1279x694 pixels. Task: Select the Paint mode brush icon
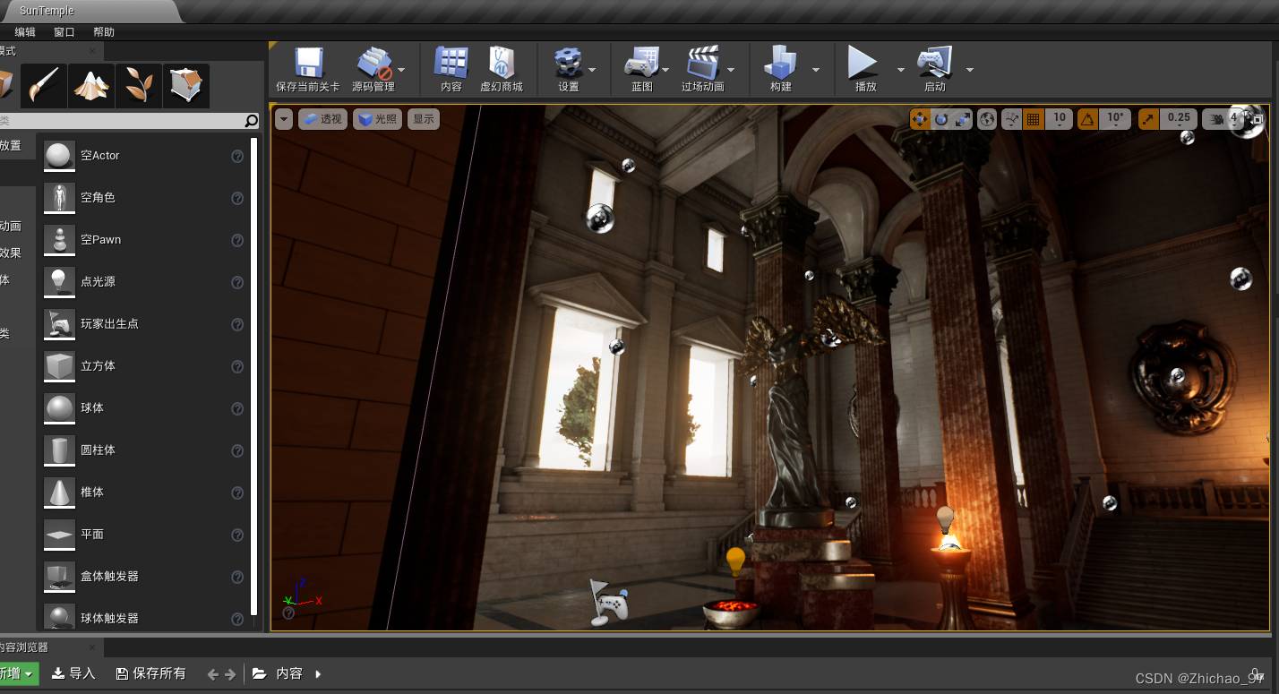tap(43, 85)
